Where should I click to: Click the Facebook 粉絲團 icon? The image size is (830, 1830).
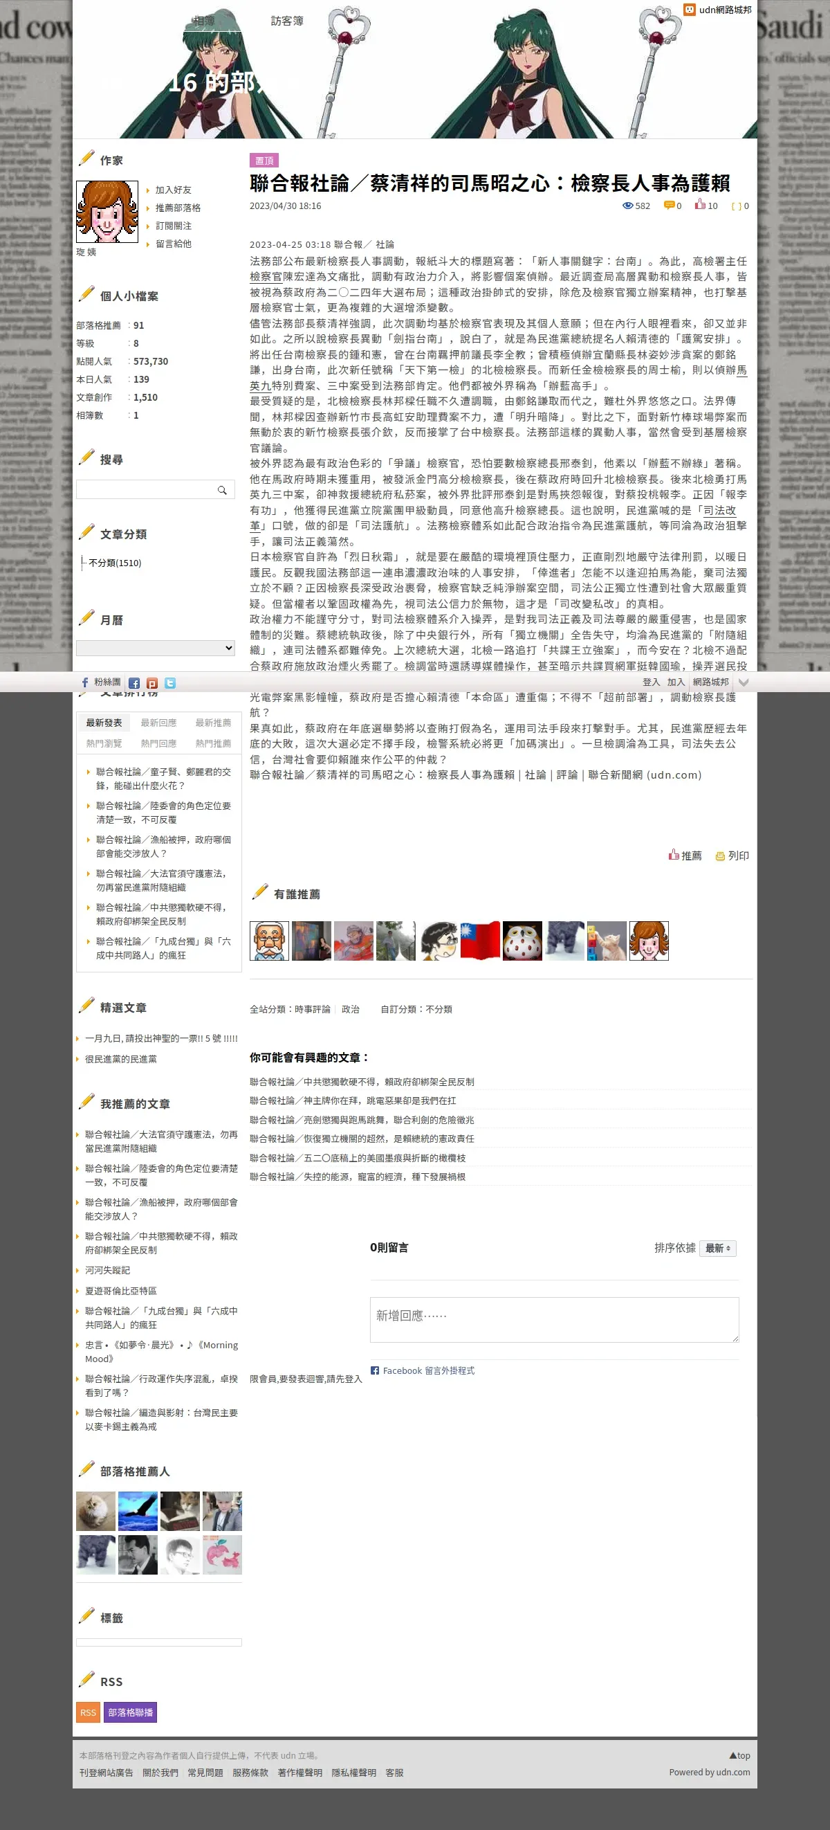click(85, 682)
